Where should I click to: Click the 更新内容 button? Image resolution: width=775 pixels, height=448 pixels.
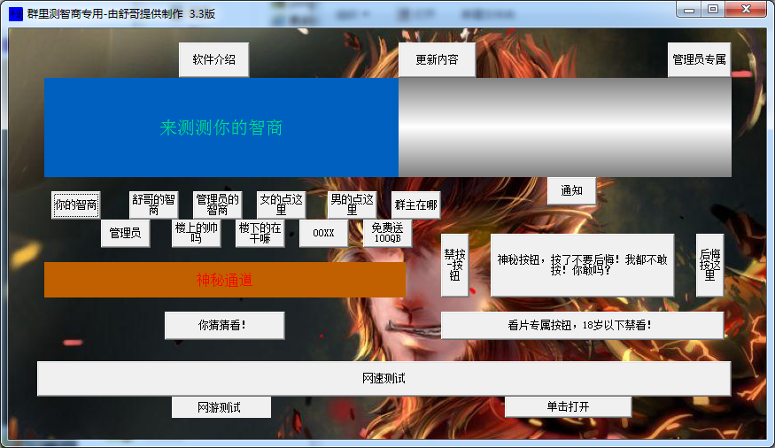[x=437, y=60]
